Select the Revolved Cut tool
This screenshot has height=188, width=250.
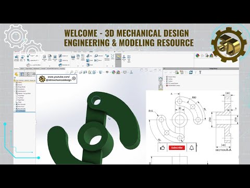[55, 58]
